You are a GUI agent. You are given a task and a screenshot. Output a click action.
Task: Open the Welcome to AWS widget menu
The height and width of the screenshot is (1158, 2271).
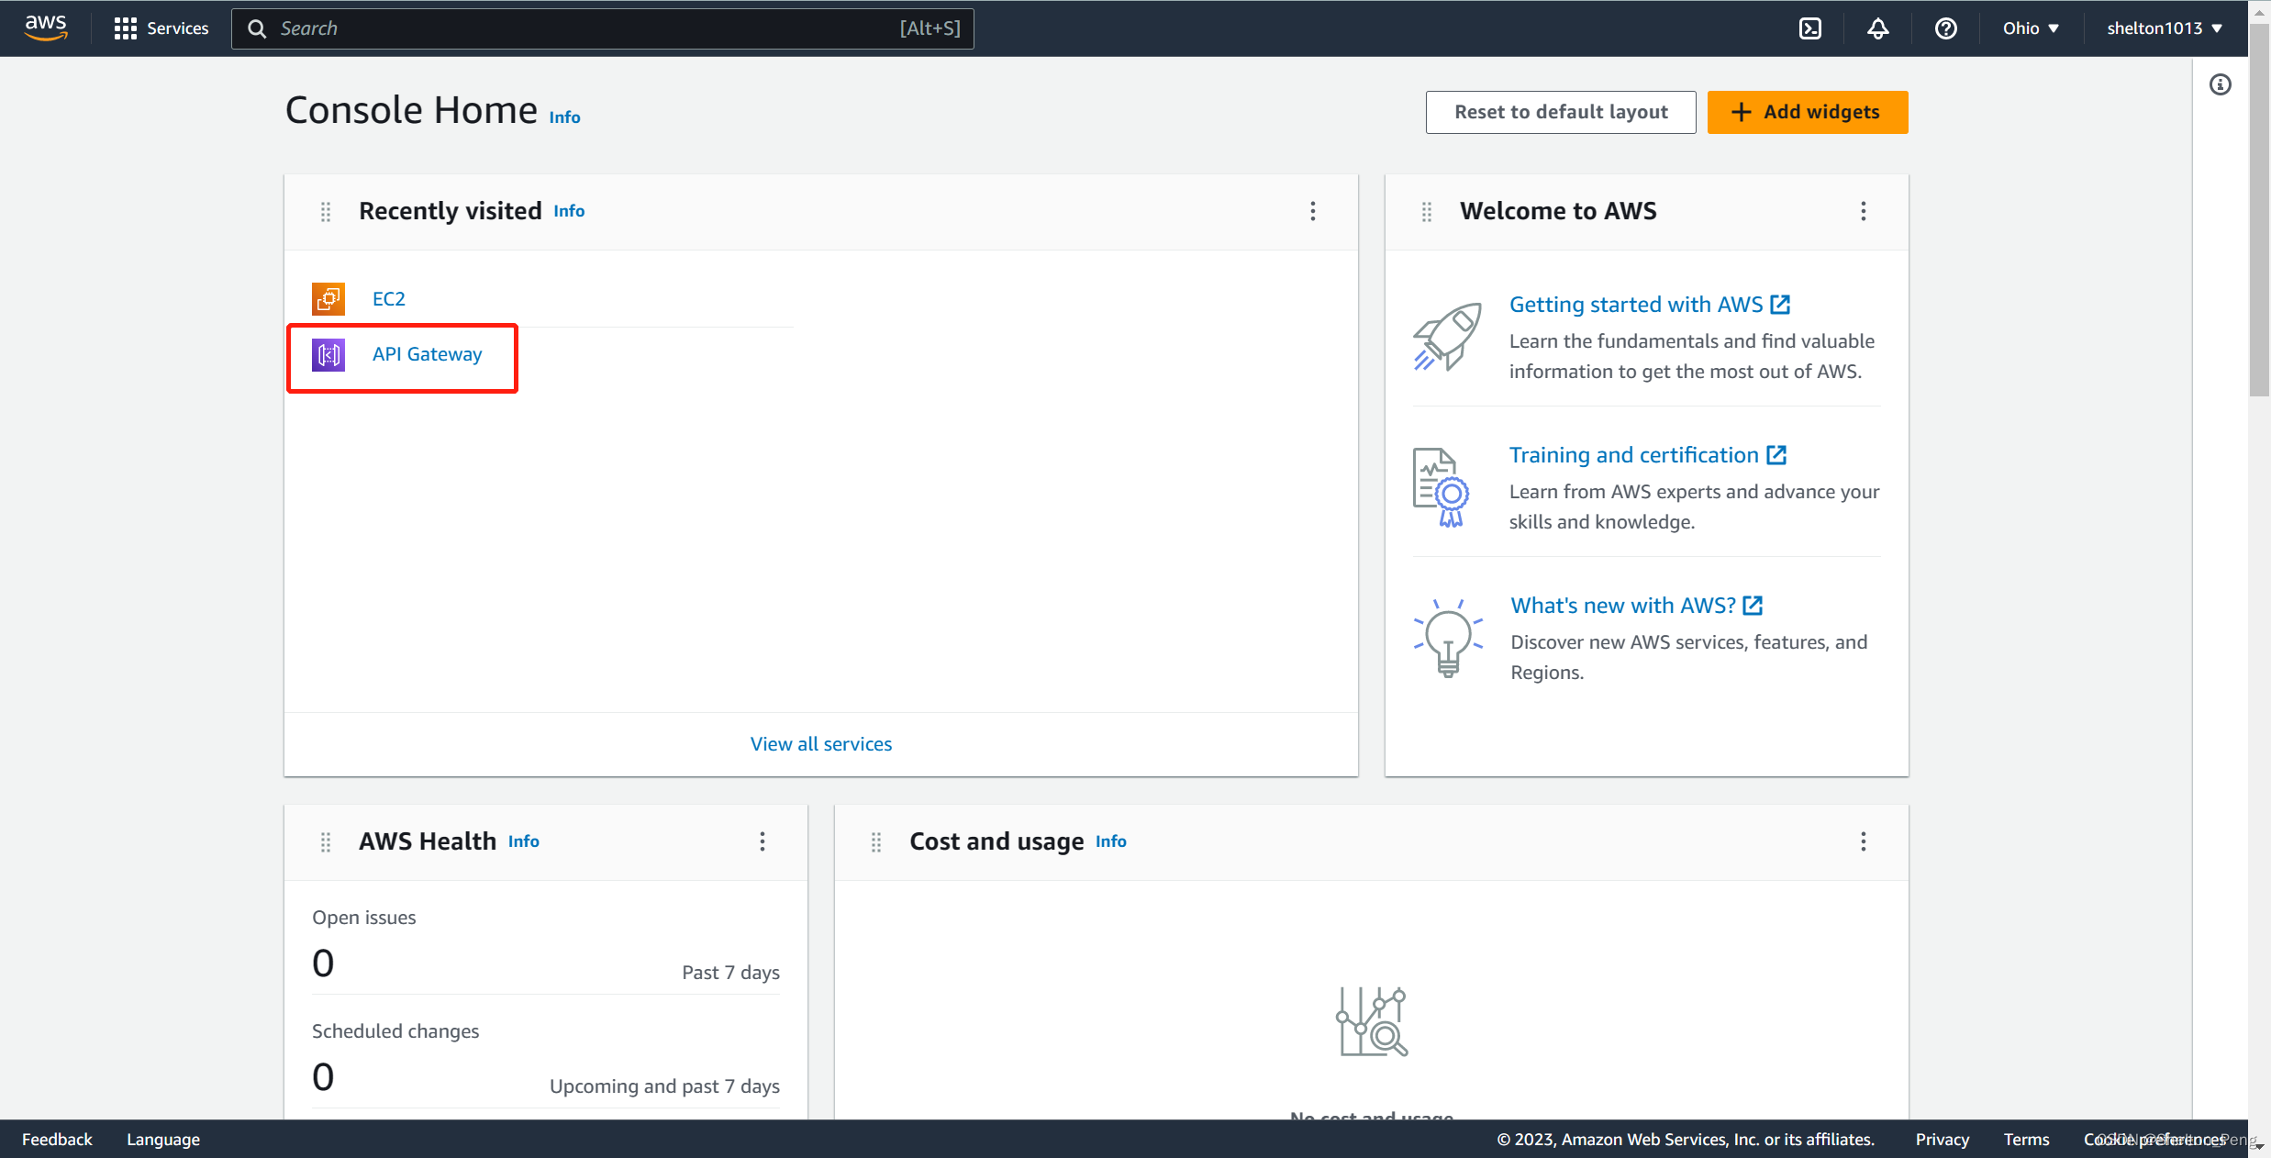[1863, 212]
